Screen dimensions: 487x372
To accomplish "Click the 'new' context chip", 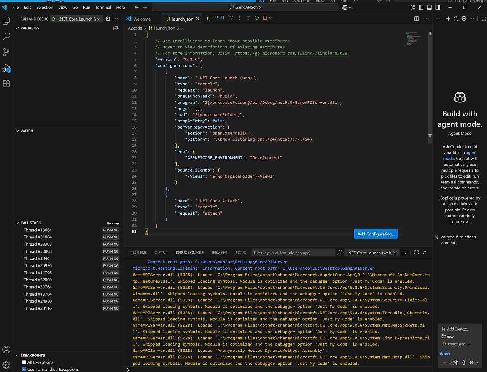I will tap(447, 337).
